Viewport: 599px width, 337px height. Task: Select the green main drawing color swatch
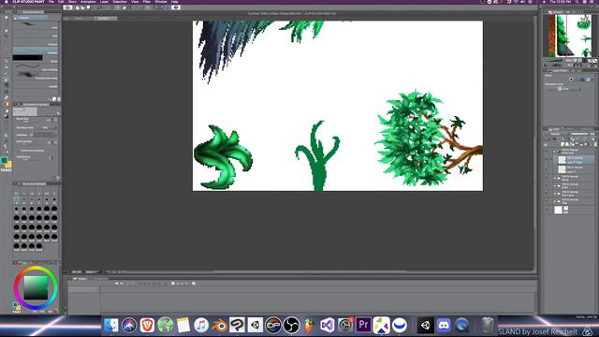[4, 160]
